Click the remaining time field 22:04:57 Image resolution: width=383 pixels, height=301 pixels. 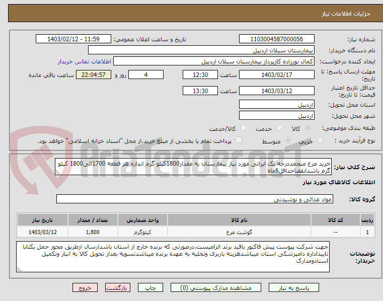click(x=94, y=74)
